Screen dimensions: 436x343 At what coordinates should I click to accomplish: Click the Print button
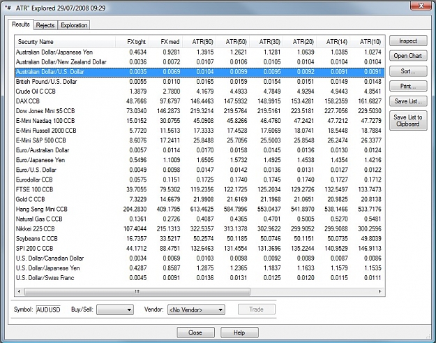pos(408,86)
